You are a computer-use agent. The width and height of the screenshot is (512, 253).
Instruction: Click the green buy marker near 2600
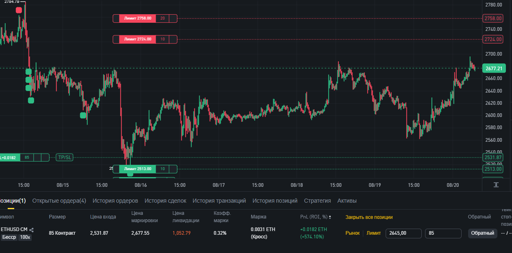coord(83,115)
